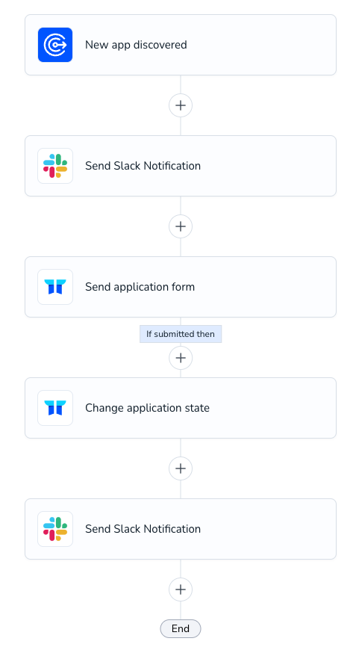Add a step below the first Slack notification
This screenshot has height=656, width=353.
point(181,226)
